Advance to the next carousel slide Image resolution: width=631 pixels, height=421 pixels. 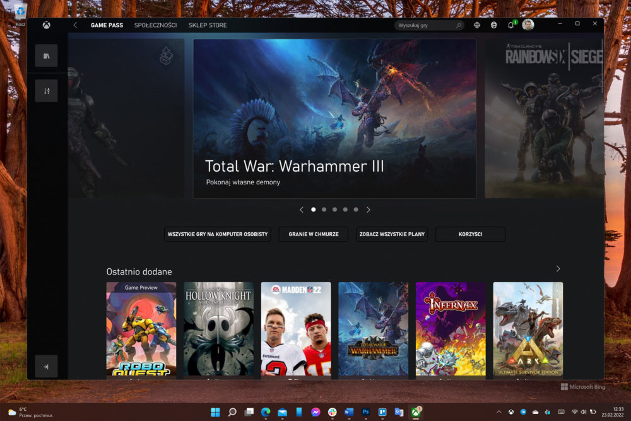pos(369,210)
